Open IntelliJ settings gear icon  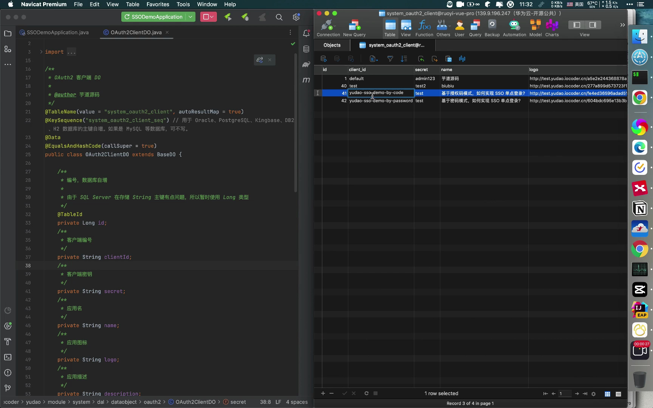click(x=296, y=17)
